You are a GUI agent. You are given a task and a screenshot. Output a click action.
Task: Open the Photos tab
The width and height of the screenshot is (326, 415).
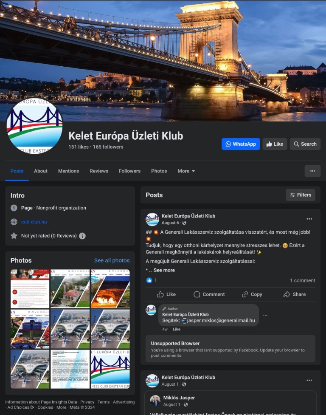159,171
